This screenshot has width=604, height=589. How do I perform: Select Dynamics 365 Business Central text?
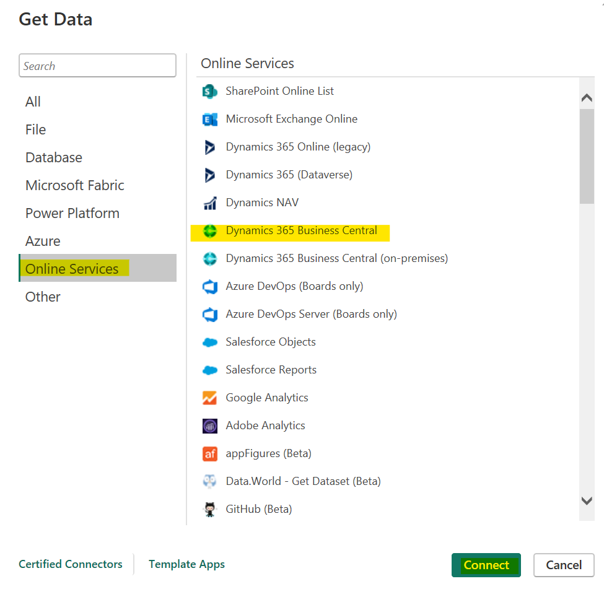301,230
